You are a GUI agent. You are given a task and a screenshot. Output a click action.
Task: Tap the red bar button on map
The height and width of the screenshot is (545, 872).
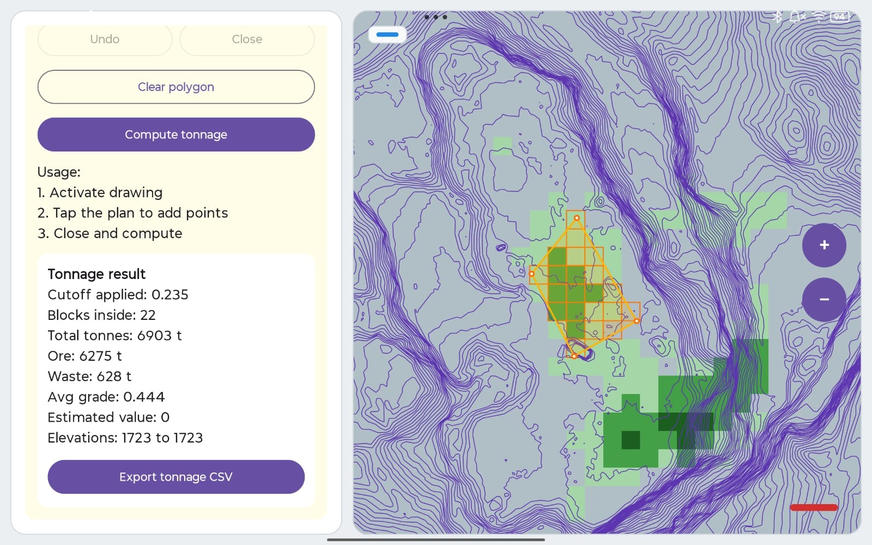[x=814, y=507]
